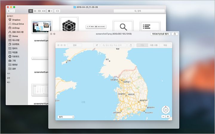Toggle full screen in Quick Look preview
The height and width of the screenshot is (134, 215).
54,34
